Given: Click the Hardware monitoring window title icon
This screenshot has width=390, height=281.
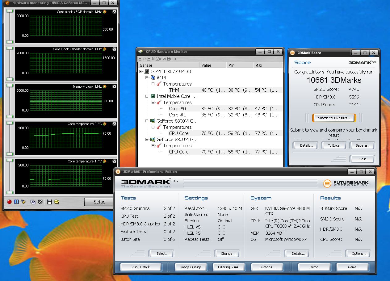Looking at the screenshot, I should click(7, 3).
